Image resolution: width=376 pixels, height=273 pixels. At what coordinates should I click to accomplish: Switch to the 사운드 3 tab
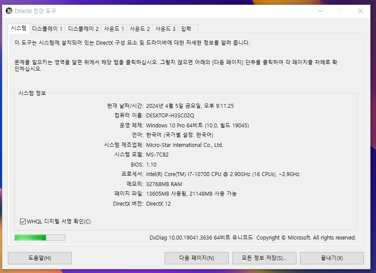165,29
